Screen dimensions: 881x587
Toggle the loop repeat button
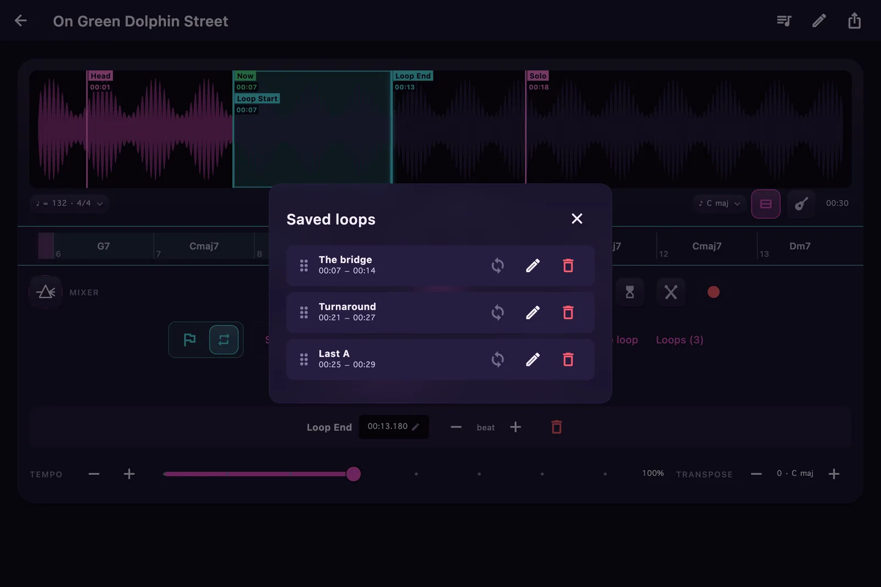click(x=224, y=340)
